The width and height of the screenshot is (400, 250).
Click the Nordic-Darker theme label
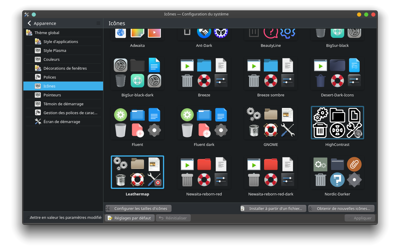[x=337, y=194]
